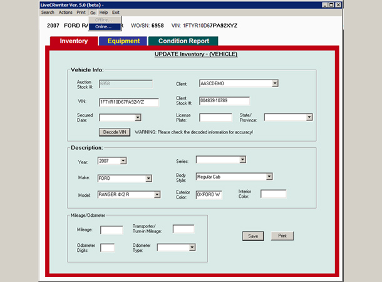The width and height of the screenshot is (382, 282).
Task: Focus the Interior Color field
Action: pos(273,194)
